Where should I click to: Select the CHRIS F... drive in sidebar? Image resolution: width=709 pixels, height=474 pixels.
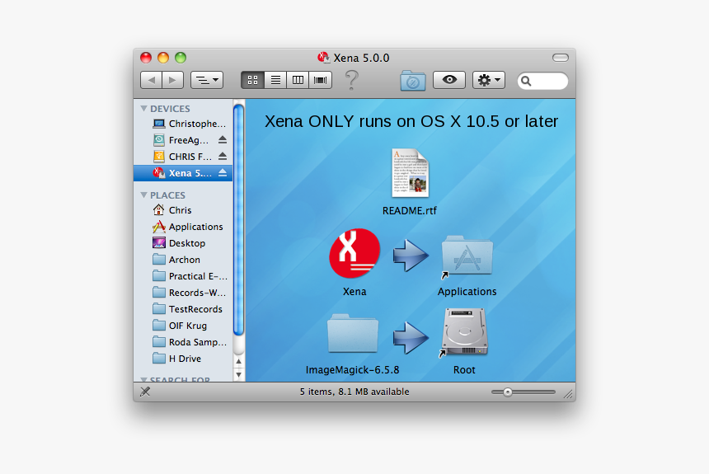click(x=183, y=157)
